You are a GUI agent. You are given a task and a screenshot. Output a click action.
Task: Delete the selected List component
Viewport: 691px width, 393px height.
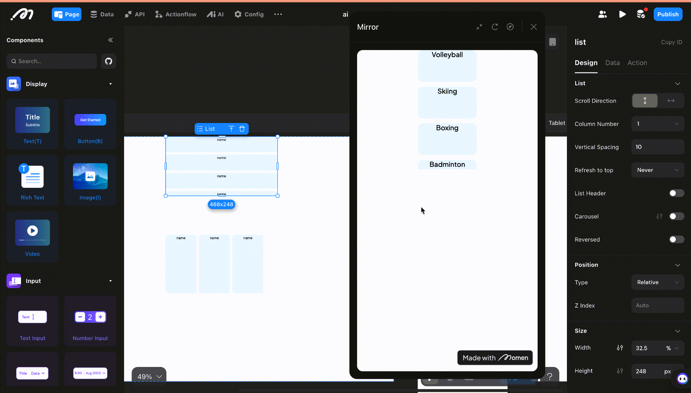242,129
